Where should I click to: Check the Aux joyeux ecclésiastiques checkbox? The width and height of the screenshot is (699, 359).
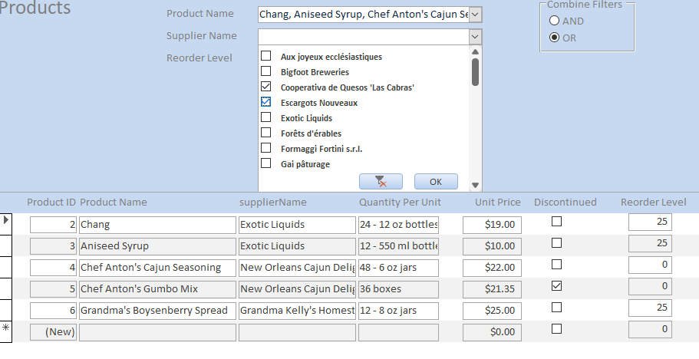pos(266,56)
